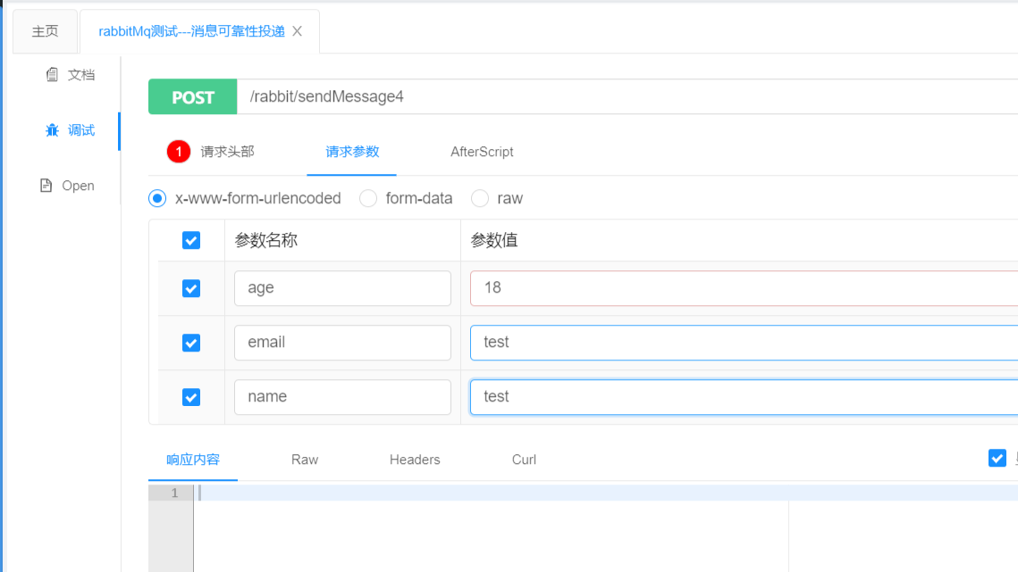Switch to the Raw response tab
The width and height of the screenshot is (1018, 572).
[305, 460]
